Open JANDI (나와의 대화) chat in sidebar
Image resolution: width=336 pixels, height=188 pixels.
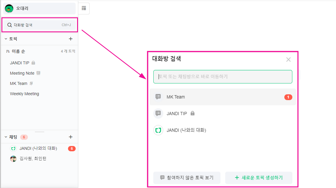tap(38, 148)
